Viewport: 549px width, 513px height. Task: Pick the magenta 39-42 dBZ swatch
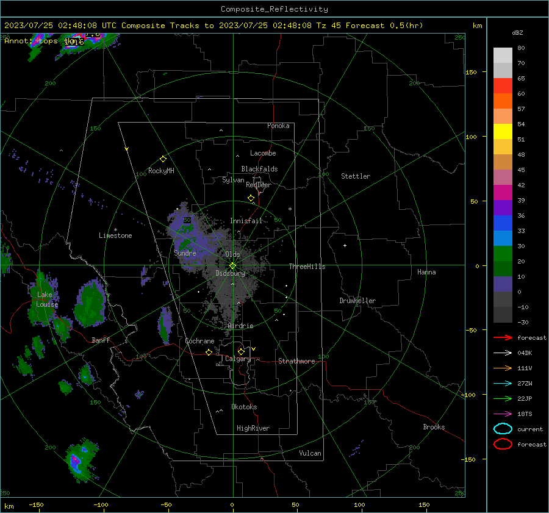[x=503, y=193]
